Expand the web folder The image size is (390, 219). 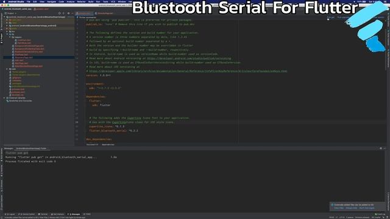pyautogui.click(x=7, y=69)
